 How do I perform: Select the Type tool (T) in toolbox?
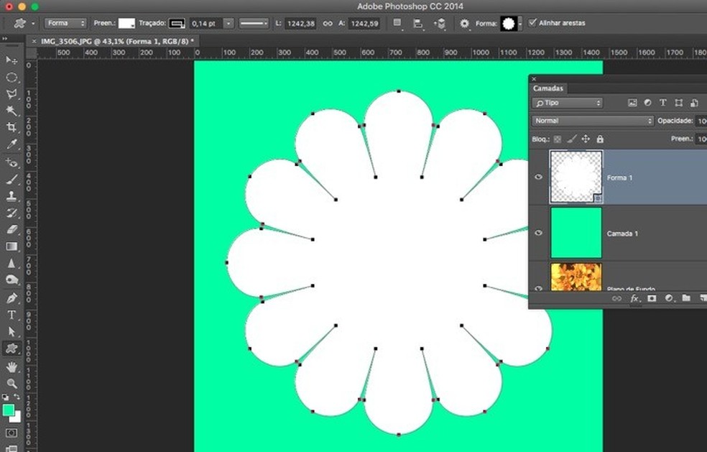point(11,315)
